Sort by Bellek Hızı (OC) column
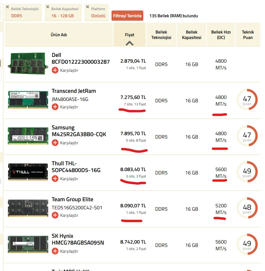Image resolution: width=265 pixels, height=271 pixels. pos(221,35)
